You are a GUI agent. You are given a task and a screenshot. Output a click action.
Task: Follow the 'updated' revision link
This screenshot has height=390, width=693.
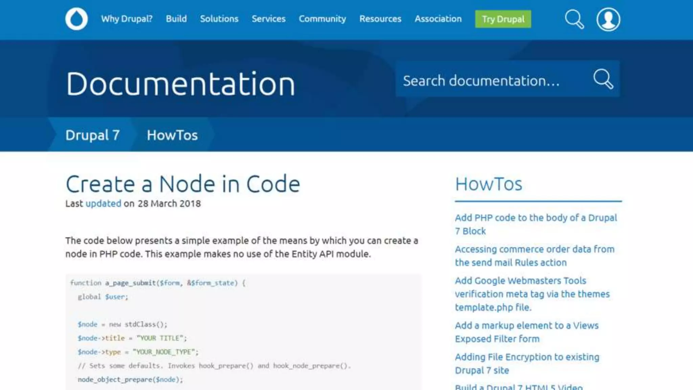(103, 203)
